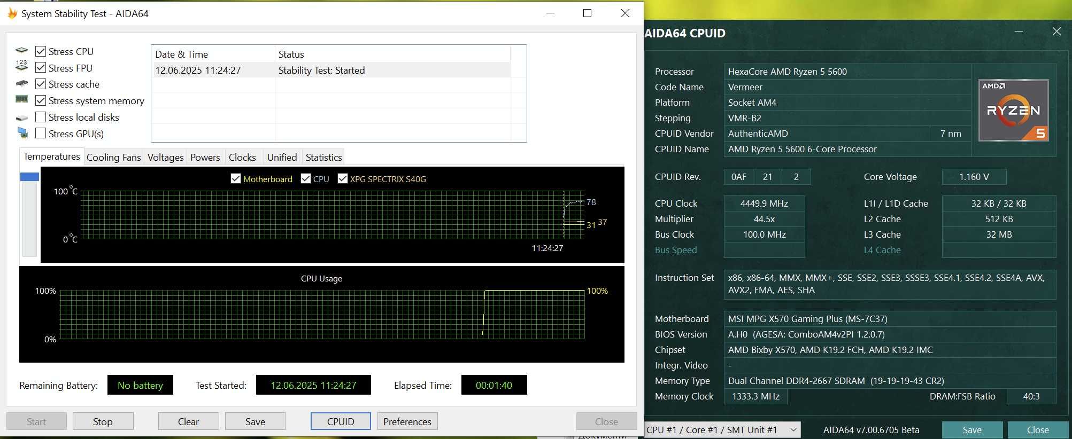Click the blue graph scale slider beside the temperature graph
The height and width of the screenshot is (439, 1072).
click(x=29, y=177)
